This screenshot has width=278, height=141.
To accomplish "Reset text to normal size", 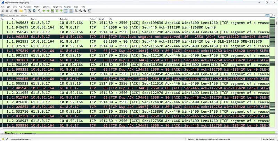I will pyautogui.click(x=85, y=11).
